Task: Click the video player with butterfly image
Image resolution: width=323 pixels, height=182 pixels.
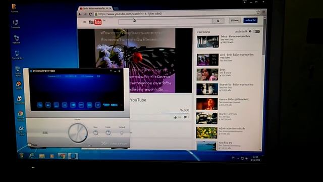Action: (x=135, y=61)
